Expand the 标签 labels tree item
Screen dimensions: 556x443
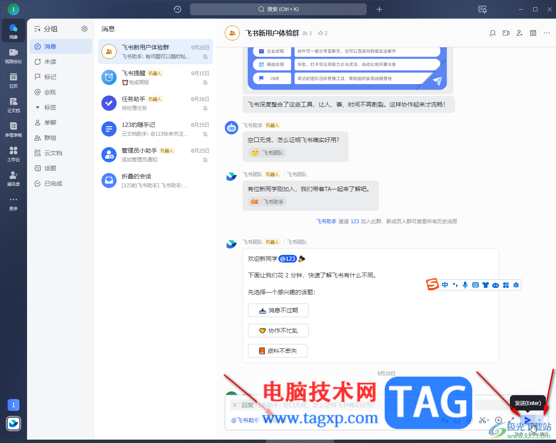[38, 107]
